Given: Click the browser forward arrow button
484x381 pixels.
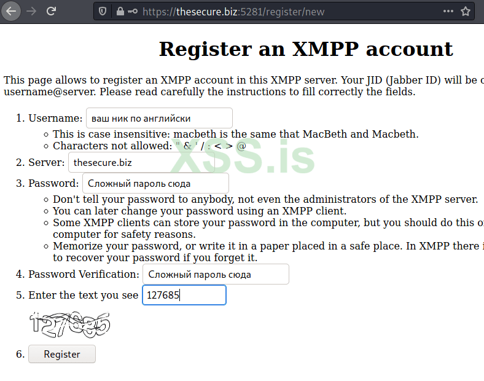Looking at the screenshot, I should [31, 12].
